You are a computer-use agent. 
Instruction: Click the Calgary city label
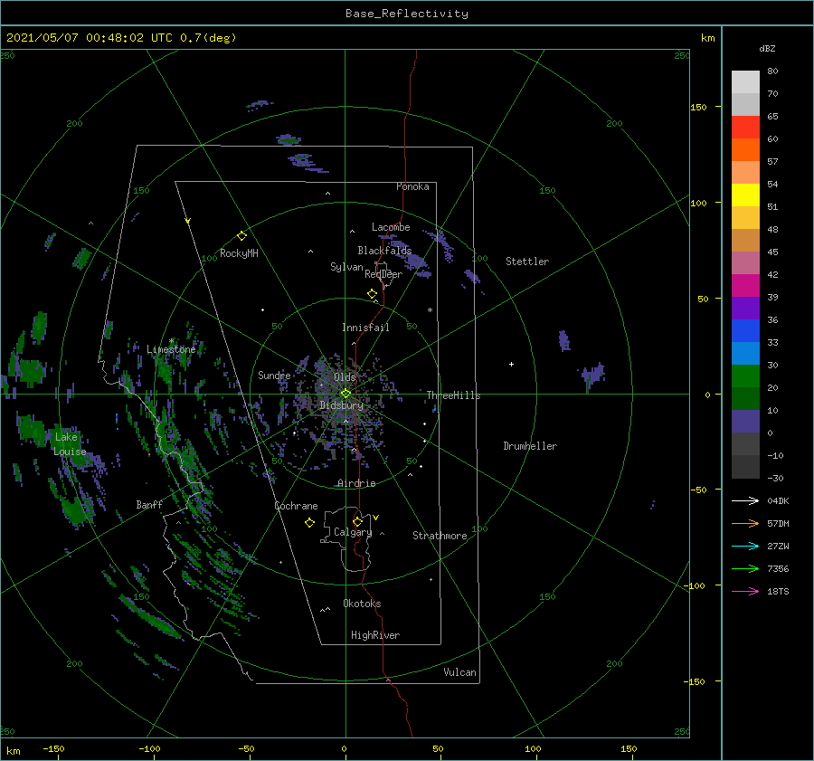coord(353,532)
